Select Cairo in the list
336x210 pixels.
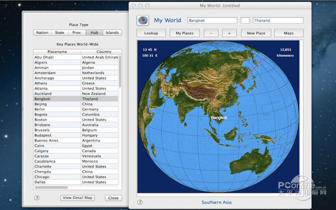click(x=76, y=146)
